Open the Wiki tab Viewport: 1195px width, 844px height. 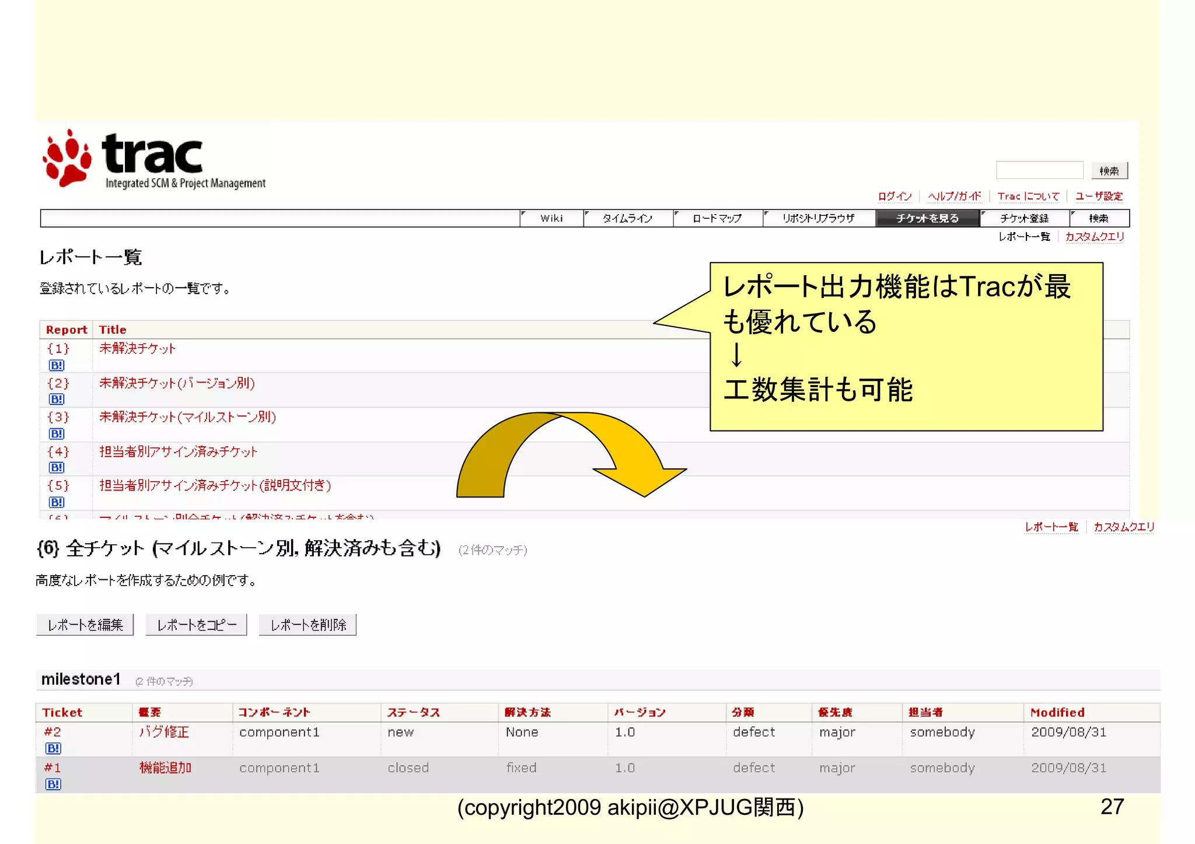[x=551, y=218]
